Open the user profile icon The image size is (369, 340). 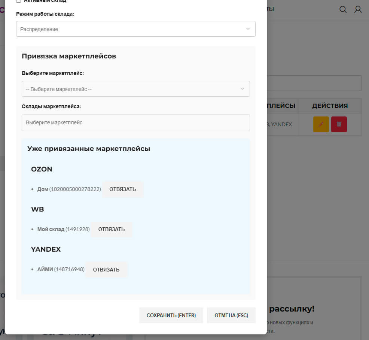[x=358, y=9]
